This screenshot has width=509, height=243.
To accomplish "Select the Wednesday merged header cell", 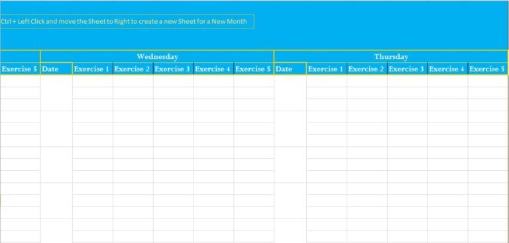I will [x=157, y=56].
